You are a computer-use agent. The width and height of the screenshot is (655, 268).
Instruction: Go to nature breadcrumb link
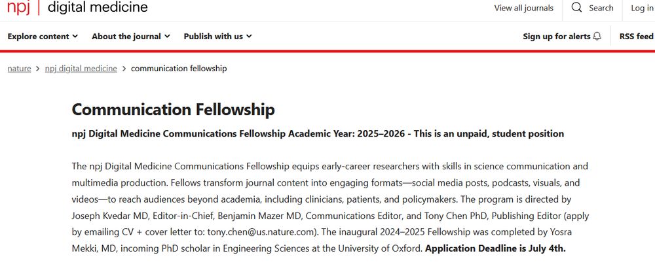coord(19,69)
